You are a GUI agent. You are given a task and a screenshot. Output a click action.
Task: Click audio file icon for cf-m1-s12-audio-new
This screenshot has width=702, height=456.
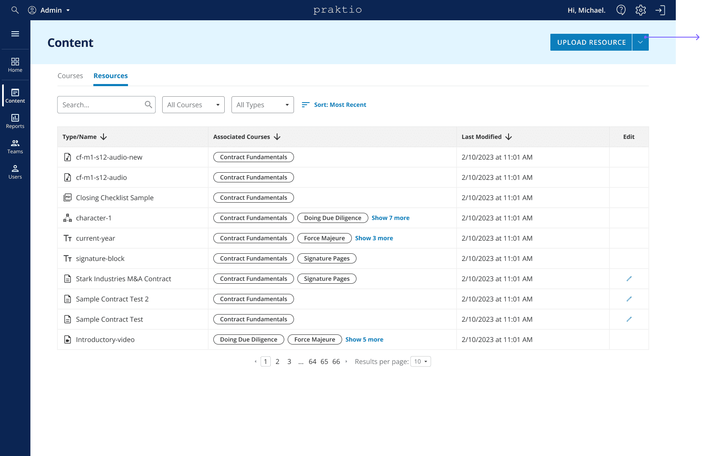pyautogui.click(x=68, y=157)
